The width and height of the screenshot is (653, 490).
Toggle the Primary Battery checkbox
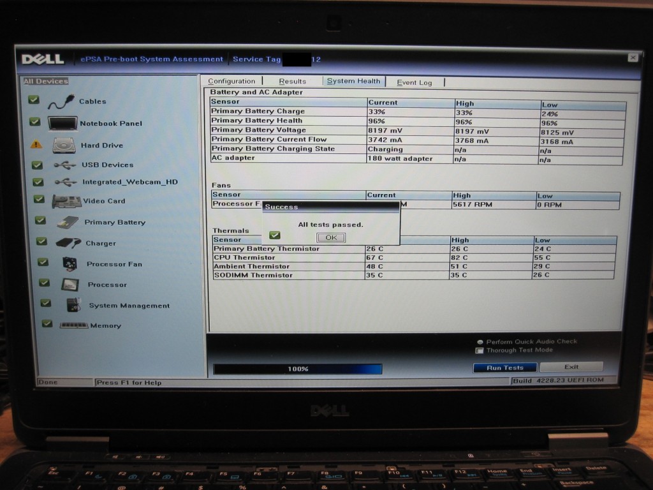tap(40, 220)
